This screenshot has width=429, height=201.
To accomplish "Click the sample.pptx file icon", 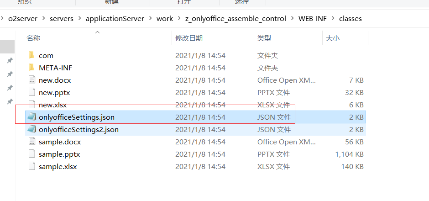I will tap(31, 154).
